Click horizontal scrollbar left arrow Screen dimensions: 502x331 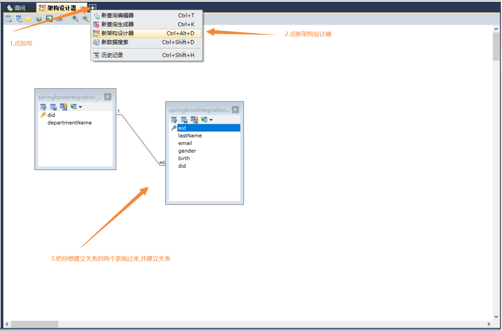pos(7,324)
